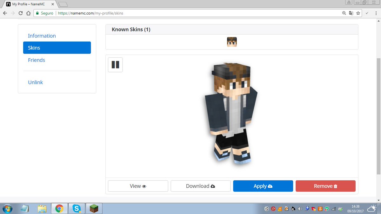Open the Information section in the sidebar
The height and width of the screenshot is (214, 381).
point(42,36)
